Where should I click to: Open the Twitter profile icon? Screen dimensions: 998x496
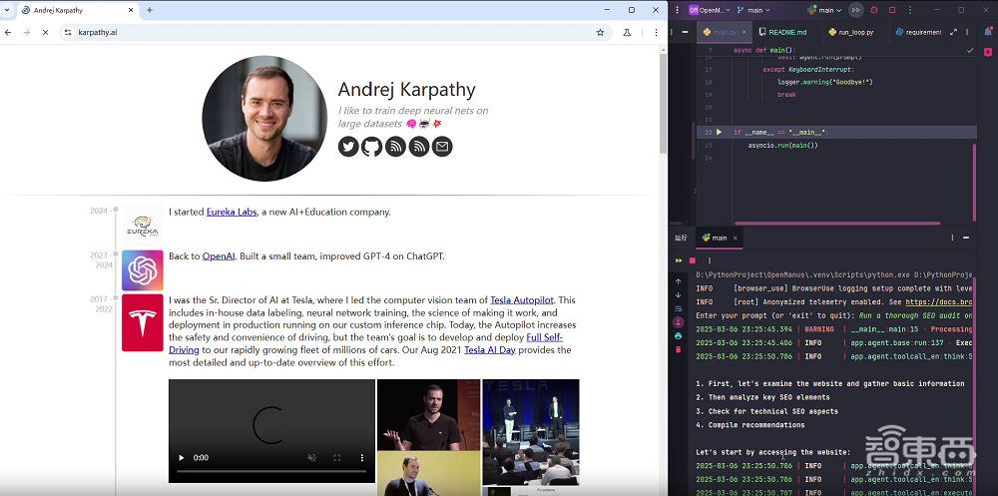tap(348, 147)
